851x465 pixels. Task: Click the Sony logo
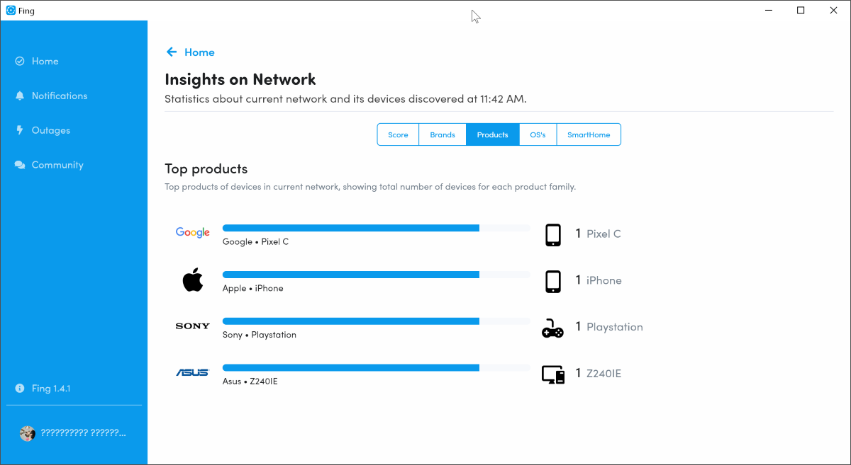193,326
